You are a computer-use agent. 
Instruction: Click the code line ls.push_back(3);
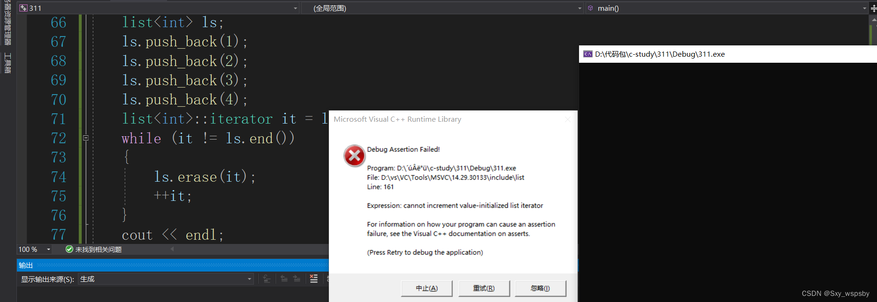tap(184, 81)
